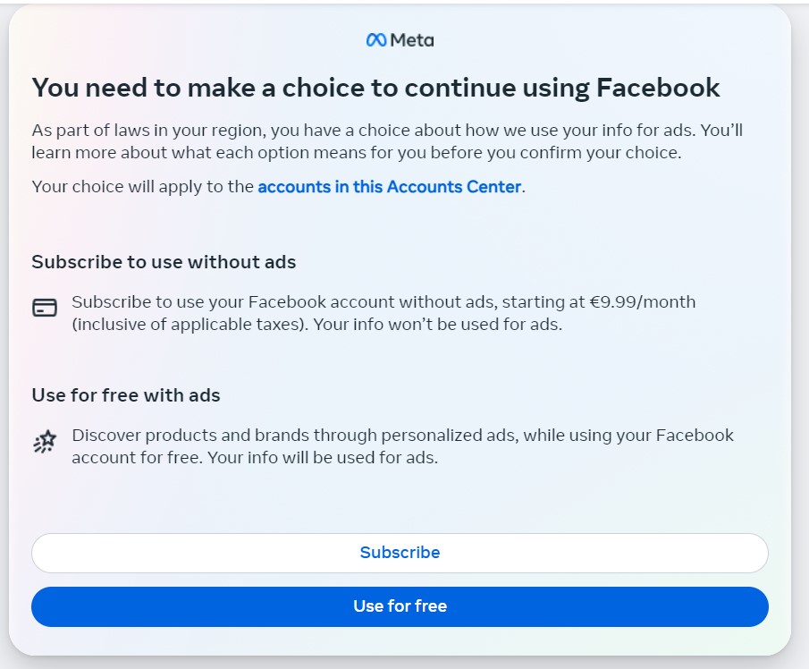Click the Meta wordmark text
The width and height of the screenshot is (809, 669).
(412, 40)
